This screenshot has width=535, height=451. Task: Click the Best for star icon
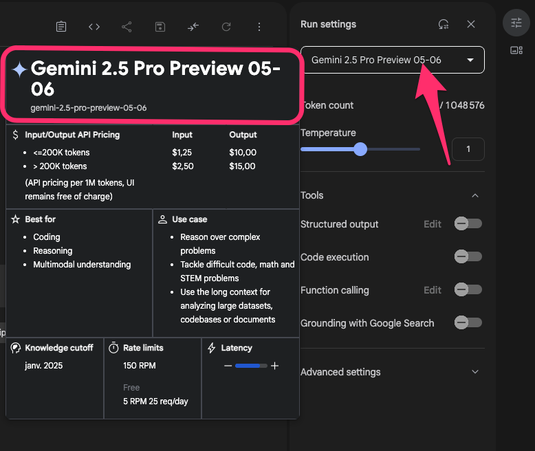pyautogui.click(x=15, y=219)
